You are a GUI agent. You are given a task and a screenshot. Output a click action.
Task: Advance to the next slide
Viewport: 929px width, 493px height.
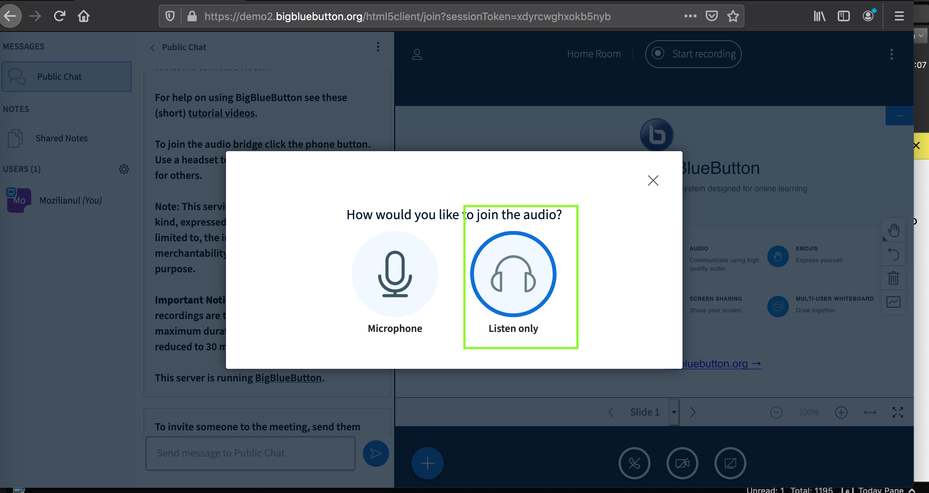pos(693,412)
